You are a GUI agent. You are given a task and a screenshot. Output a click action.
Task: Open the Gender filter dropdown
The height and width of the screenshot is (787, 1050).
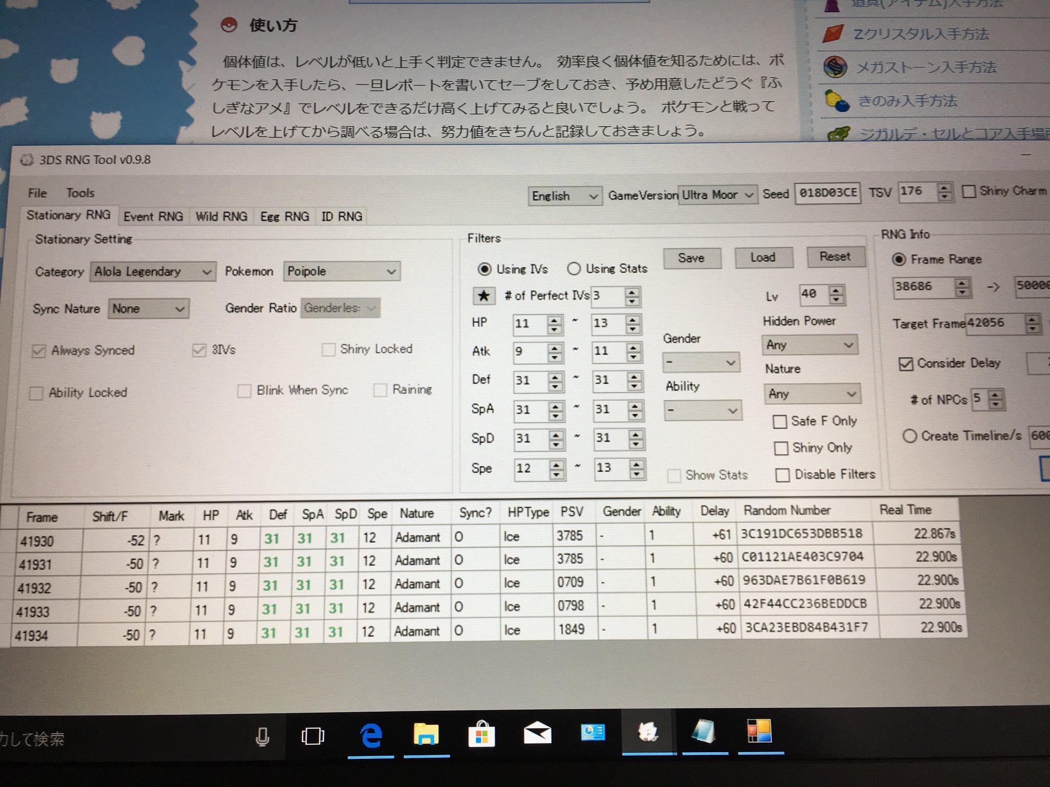point(701,363)
